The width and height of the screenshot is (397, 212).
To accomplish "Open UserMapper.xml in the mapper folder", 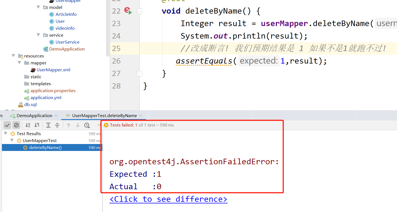I will click(x=54, y=70).
